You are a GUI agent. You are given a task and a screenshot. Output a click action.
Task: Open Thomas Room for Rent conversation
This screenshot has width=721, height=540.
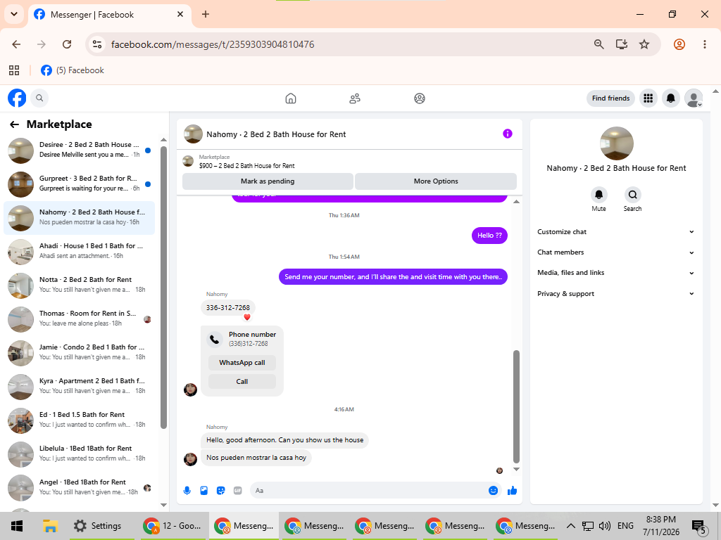tap(79, 319)
